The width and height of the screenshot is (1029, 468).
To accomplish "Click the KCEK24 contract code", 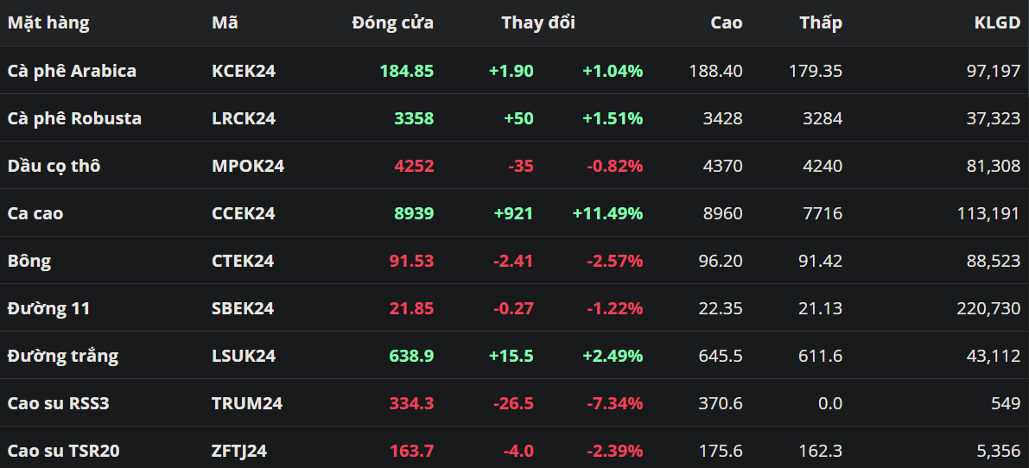I will [244, 71].
